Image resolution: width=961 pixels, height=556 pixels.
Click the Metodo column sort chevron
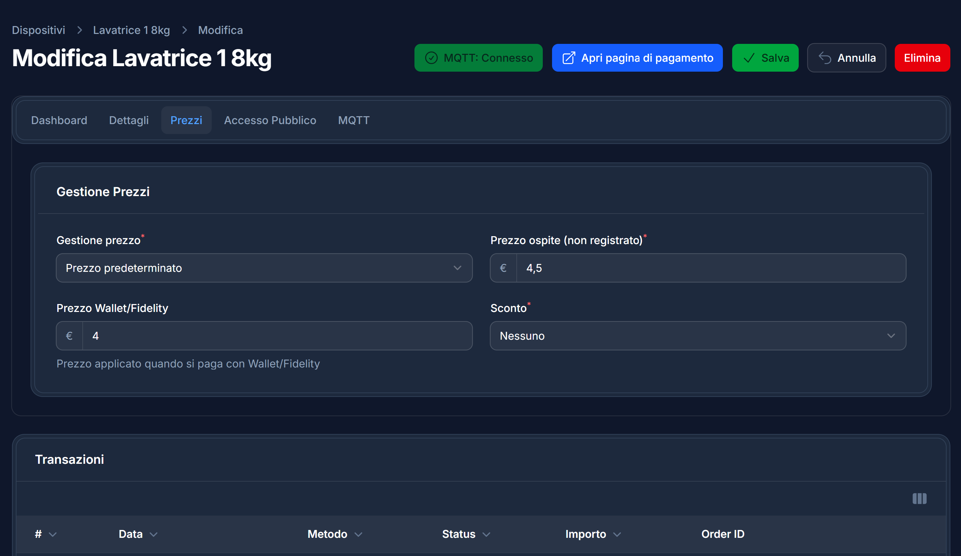pos(358,534)
